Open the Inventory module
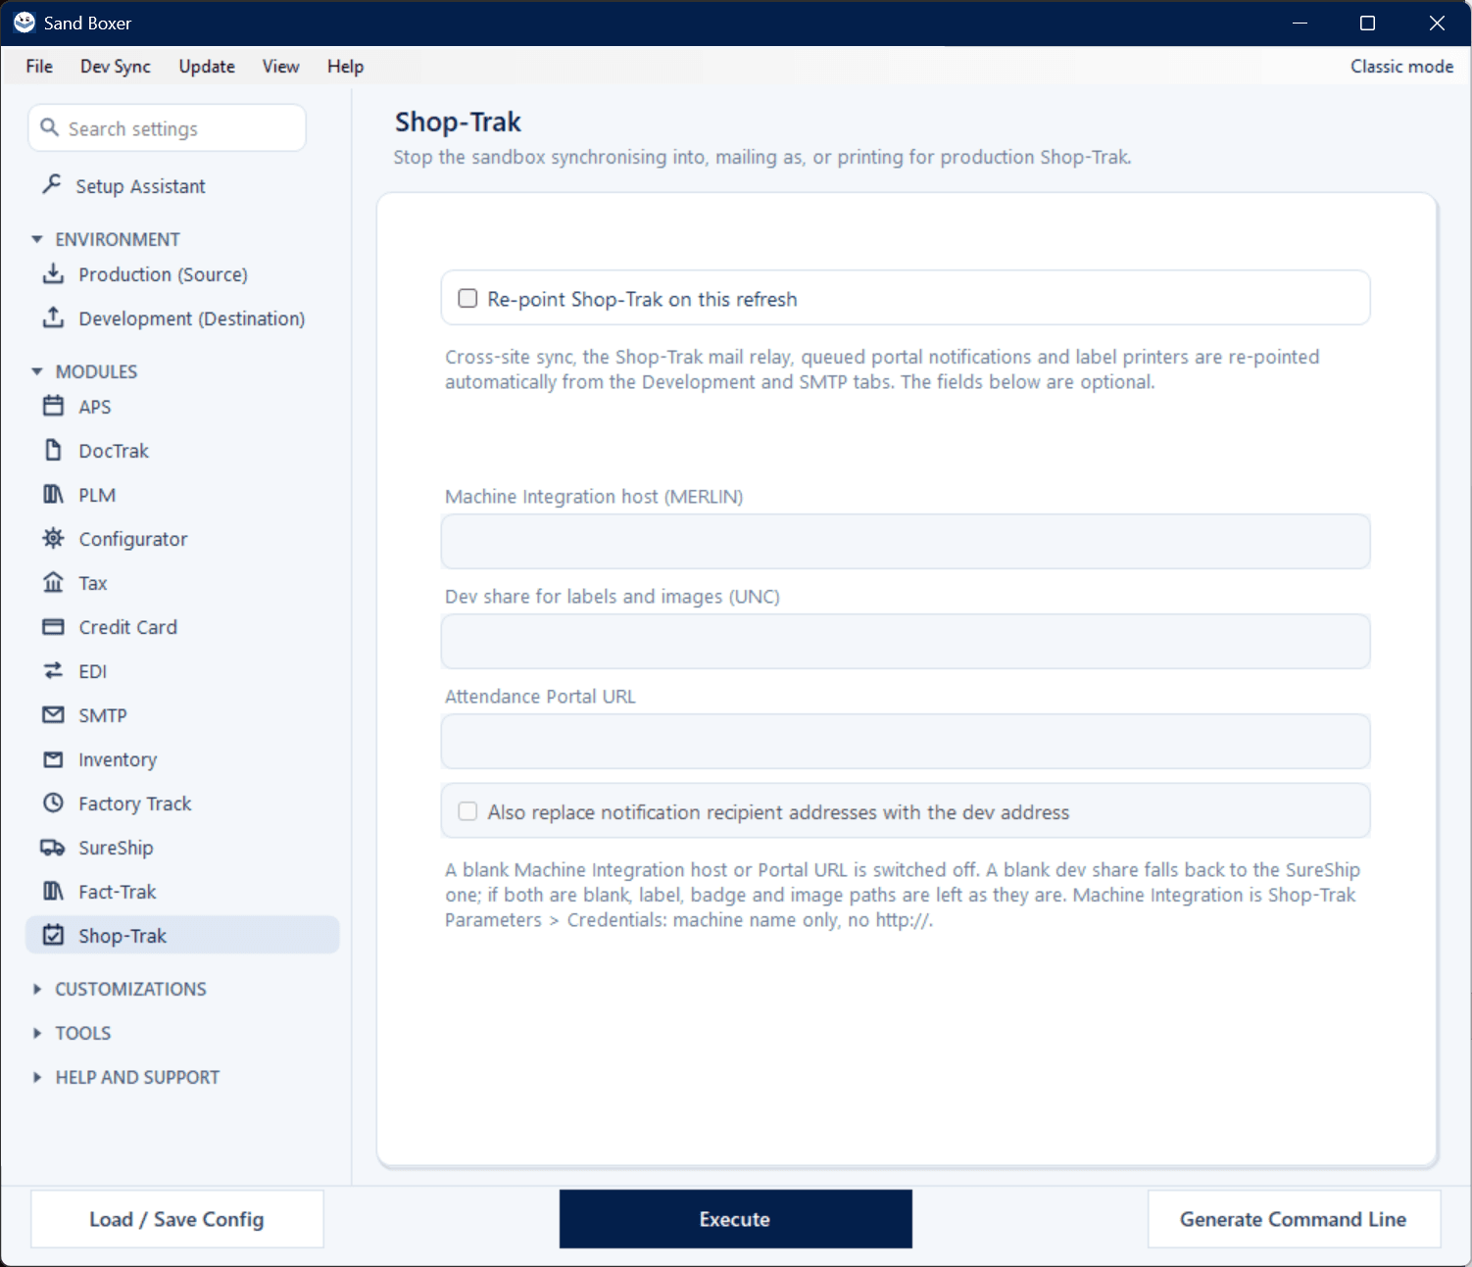1472x1267 pixels. (x=118, y=759)
